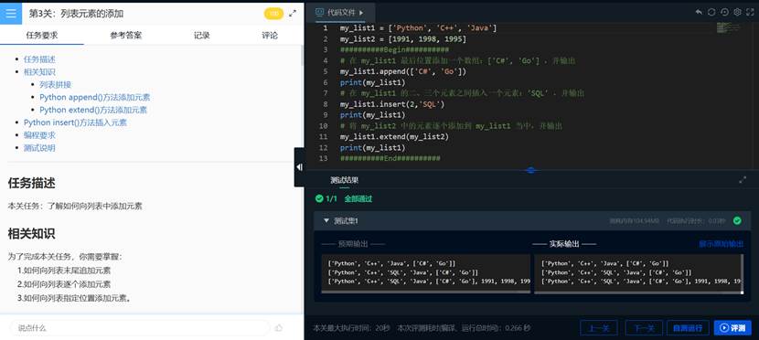
Task: Switch to the 任务要求 tab
Action: 42,35
